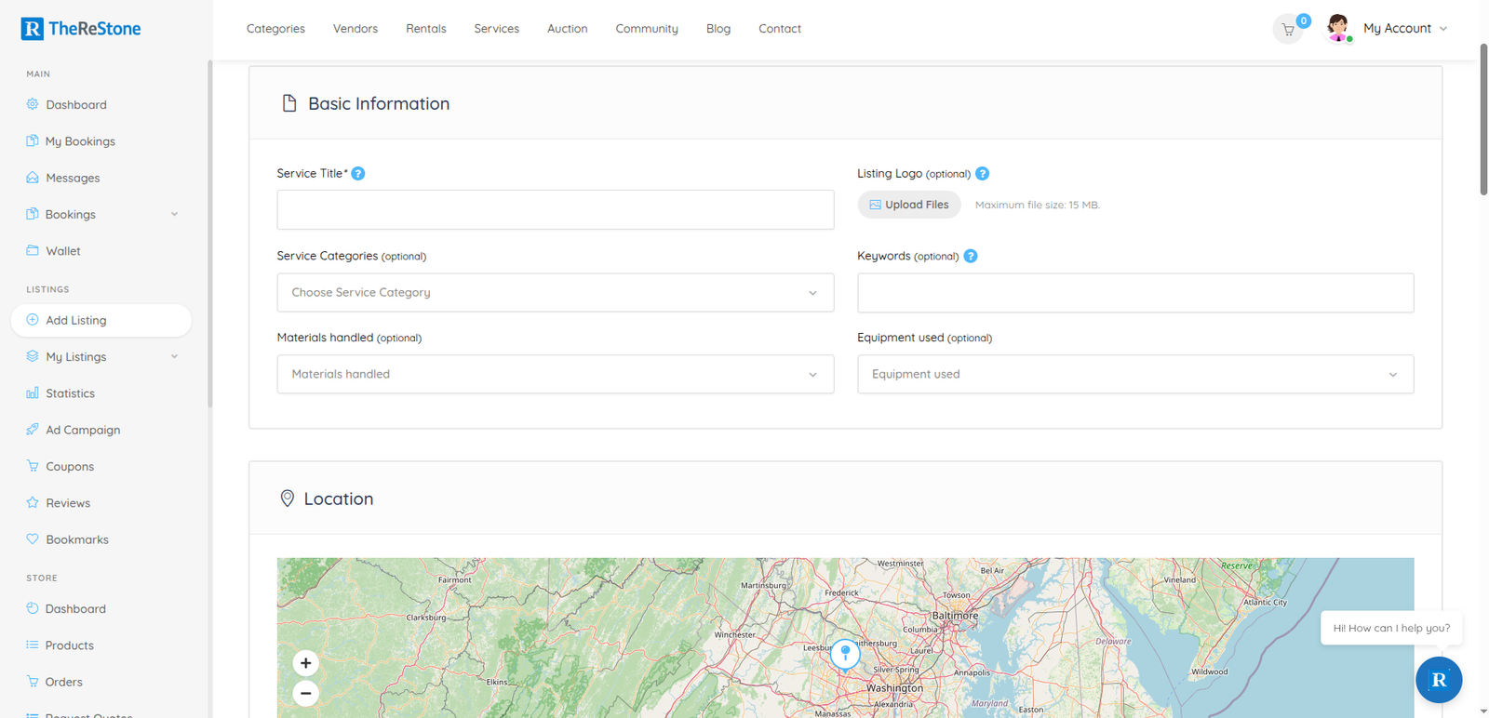This screenshot has height=718, width=1489.
Task: Zoom in on the map
Action: [x=305, y=663]
